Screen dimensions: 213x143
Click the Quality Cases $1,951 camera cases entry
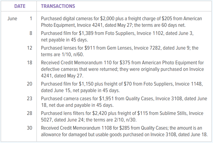(x=124, y=102)
